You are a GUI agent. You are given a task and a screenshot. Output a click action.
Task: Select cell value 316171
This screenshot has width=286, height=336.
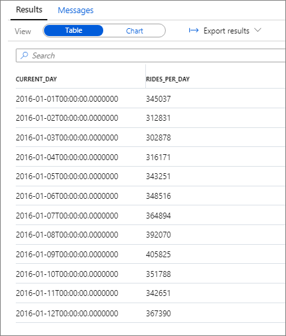158,157
